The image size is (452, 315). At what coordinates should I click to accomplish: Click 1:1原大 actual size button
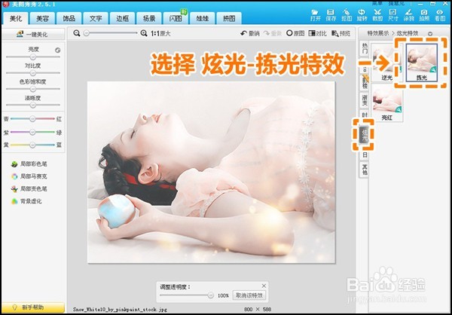pyautogui.click(x=161, y=33)
